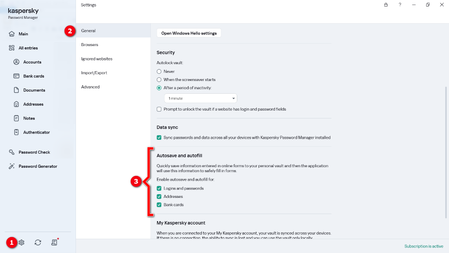Open the news notifications icon
The width and height of the screenshot is (449, 253).
54,243
